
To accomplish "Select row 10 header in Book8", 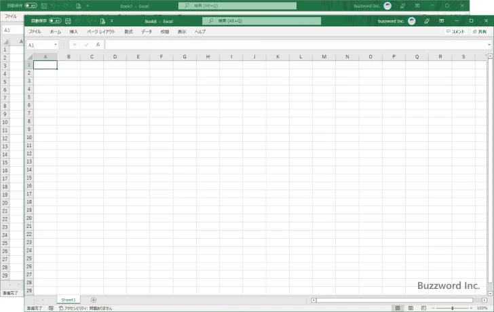I will click(x=29, y=137).
